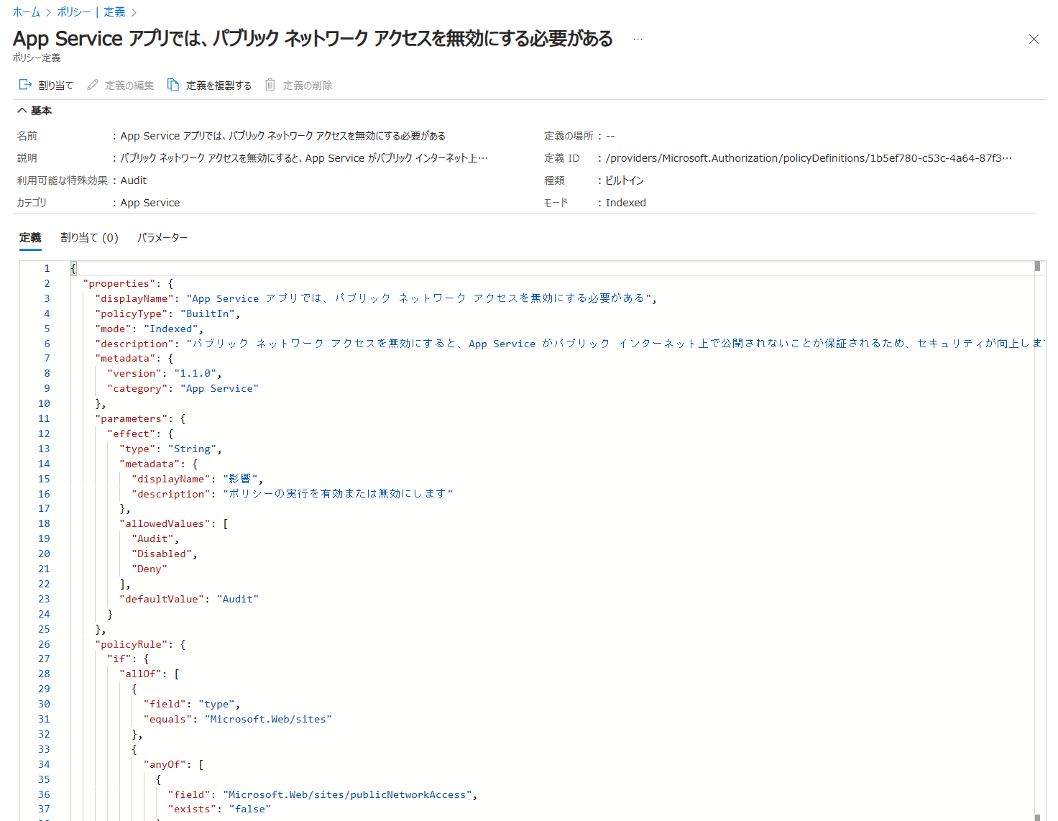Click the page title heading text
This screenshot has height=821, width=1058.
tap(313, 38)
